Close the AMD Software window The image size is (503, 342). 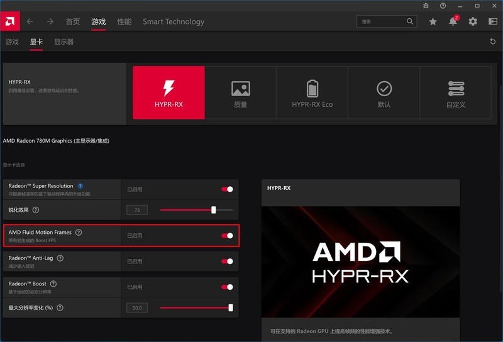[494, 6]
